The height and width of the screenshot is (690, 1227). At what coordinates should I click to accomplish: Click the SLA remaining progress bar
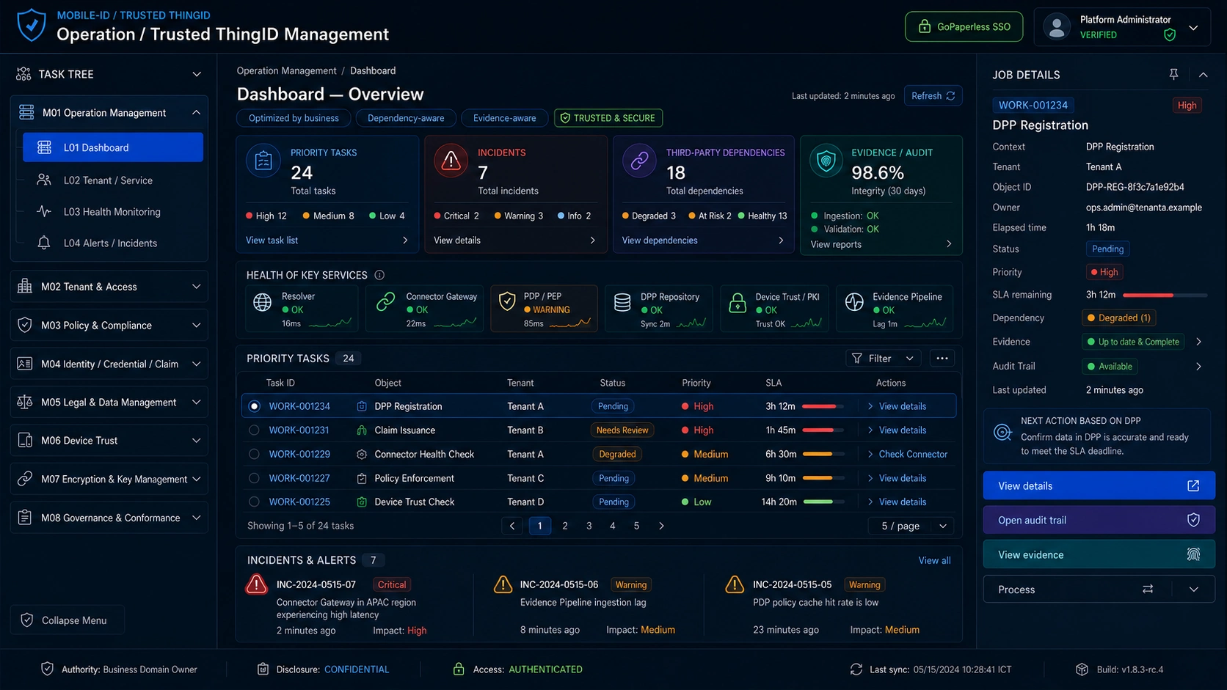point(1165,295)
